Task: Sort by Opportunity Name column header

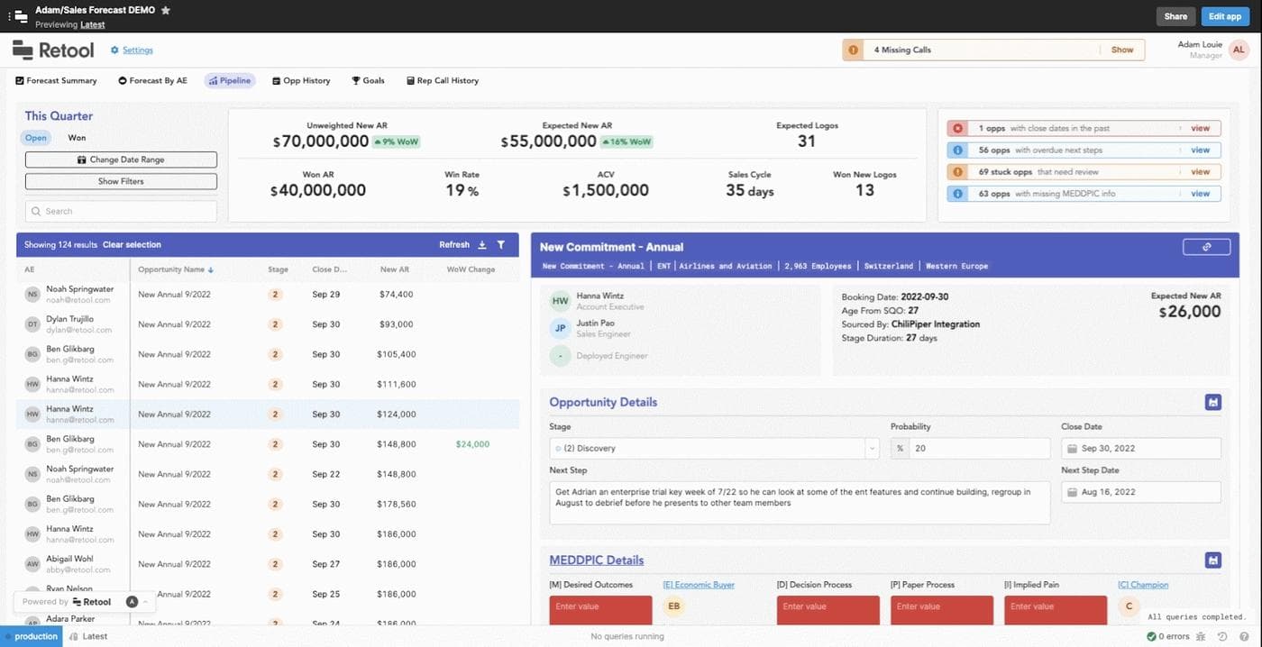Action: 175,269
